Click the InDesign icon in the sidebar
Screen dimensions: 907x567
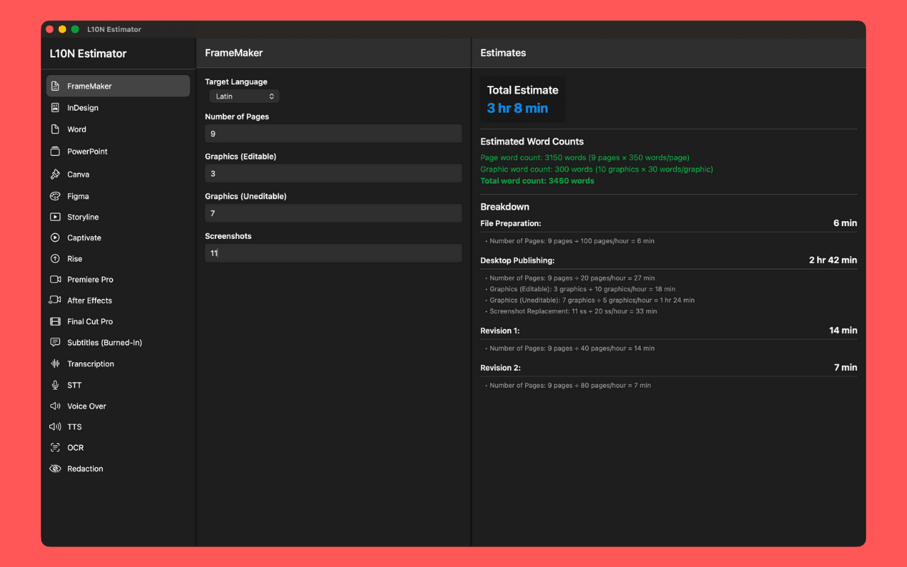pos(57,108)
